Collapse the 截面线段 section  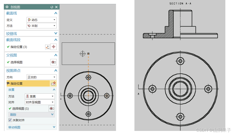(x=56, y=40)
